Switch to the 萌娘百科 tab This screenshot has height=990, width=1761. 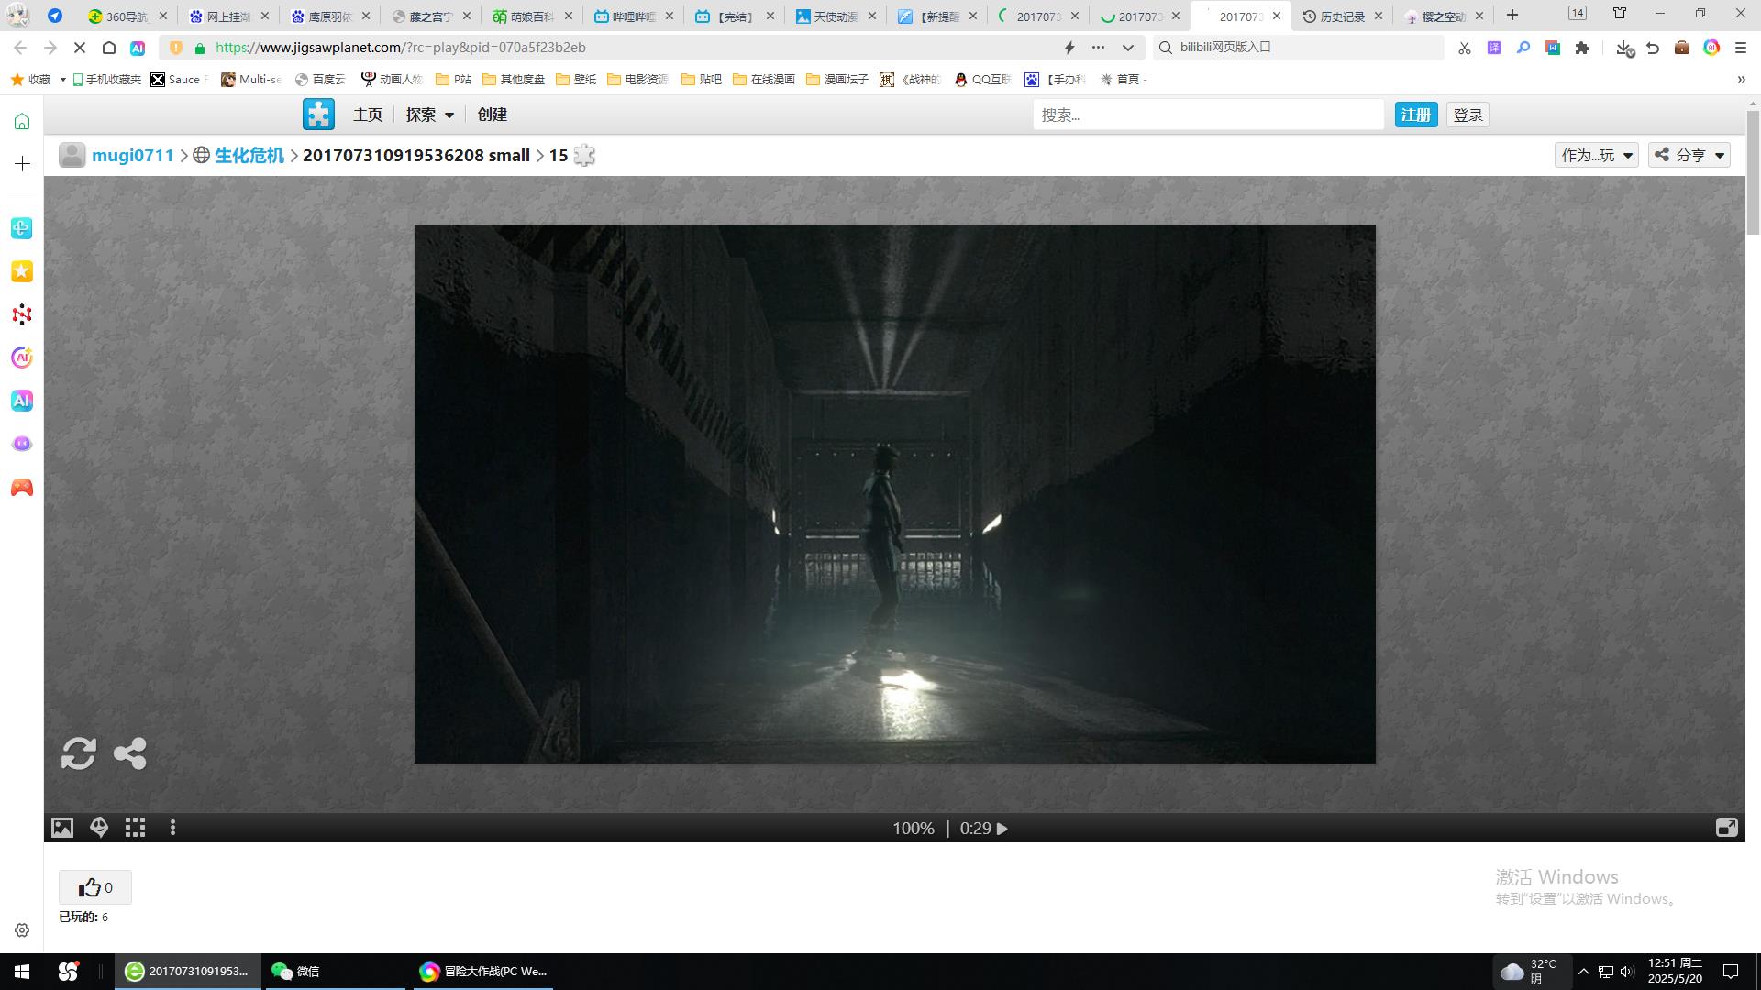pos(531,16)
